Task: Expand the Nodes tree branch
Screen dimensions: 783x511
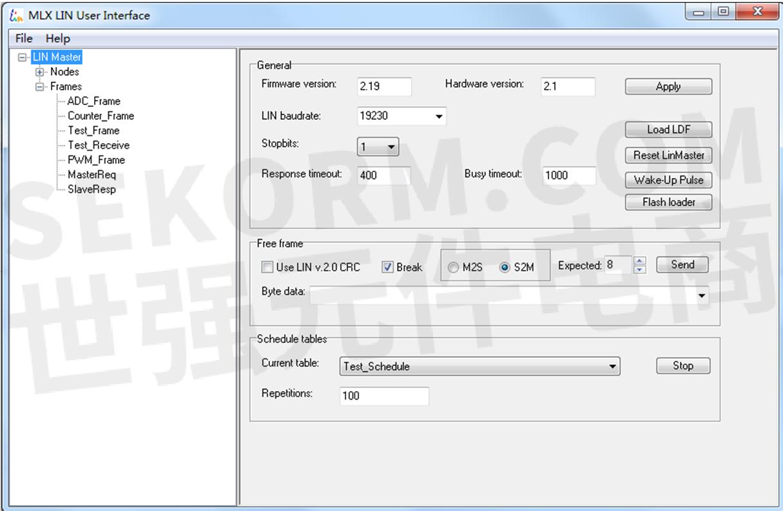Action: (x=40, y=72)
